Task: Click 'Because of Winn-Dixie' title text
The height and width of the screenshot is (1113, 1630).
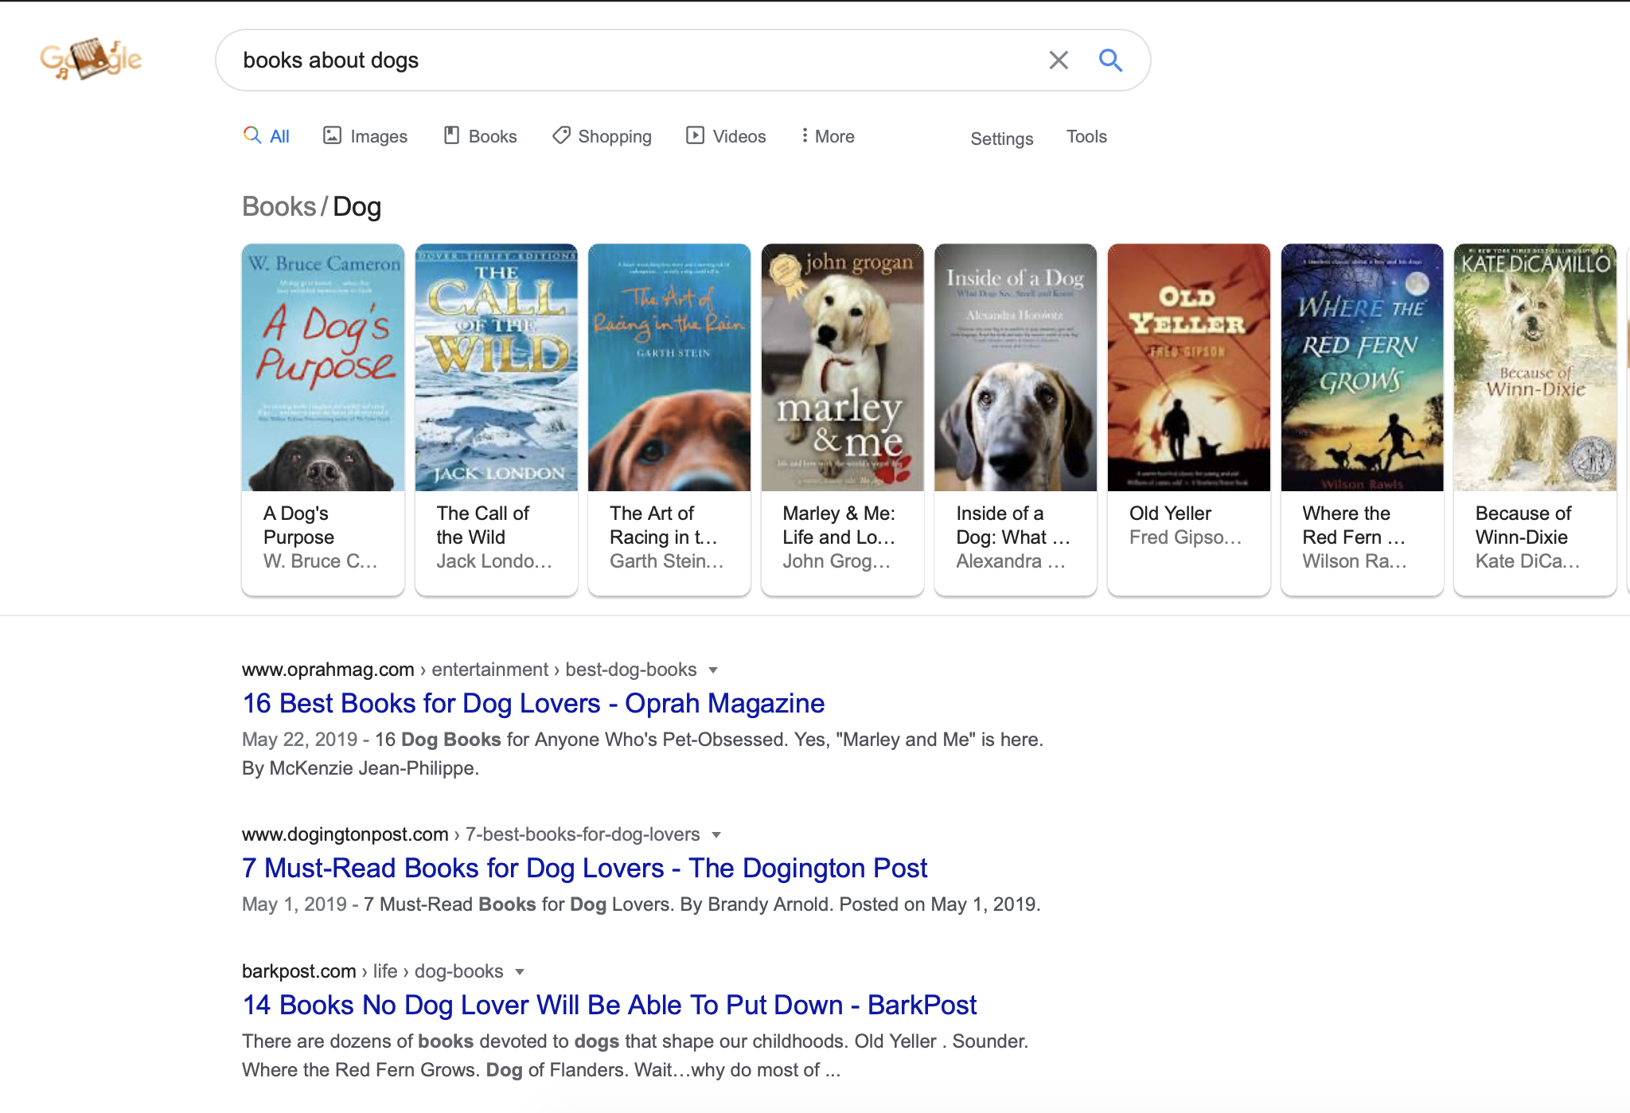Action: point(1523,525)
